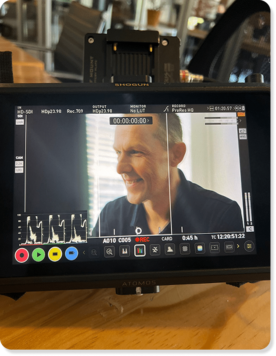Open the anamorphic de-squeeze tool

pyautogui.click(x=229, y=248)
